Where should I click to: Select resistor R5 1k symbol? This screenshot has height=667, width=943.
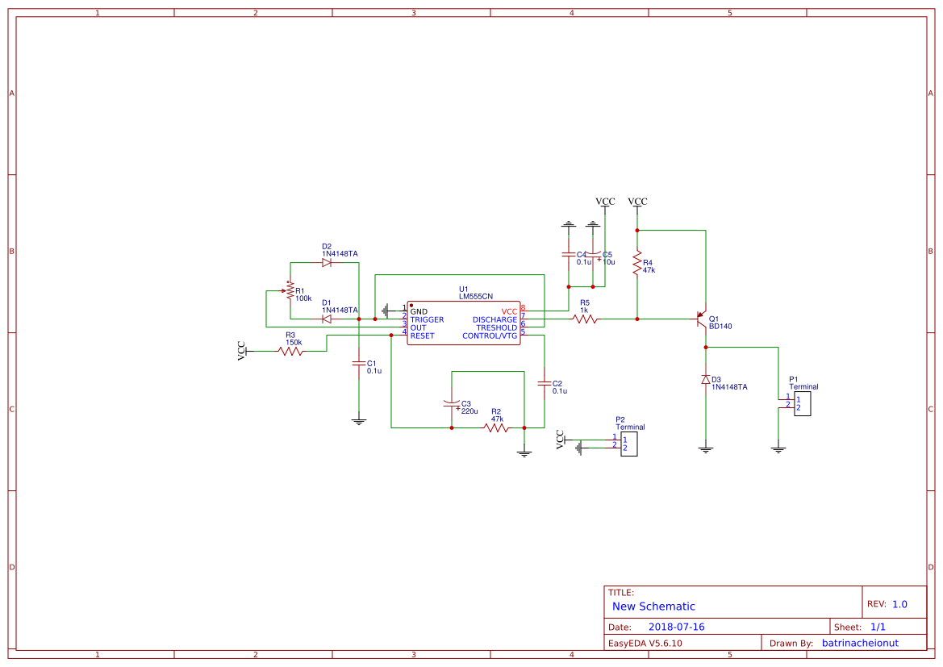585,319
